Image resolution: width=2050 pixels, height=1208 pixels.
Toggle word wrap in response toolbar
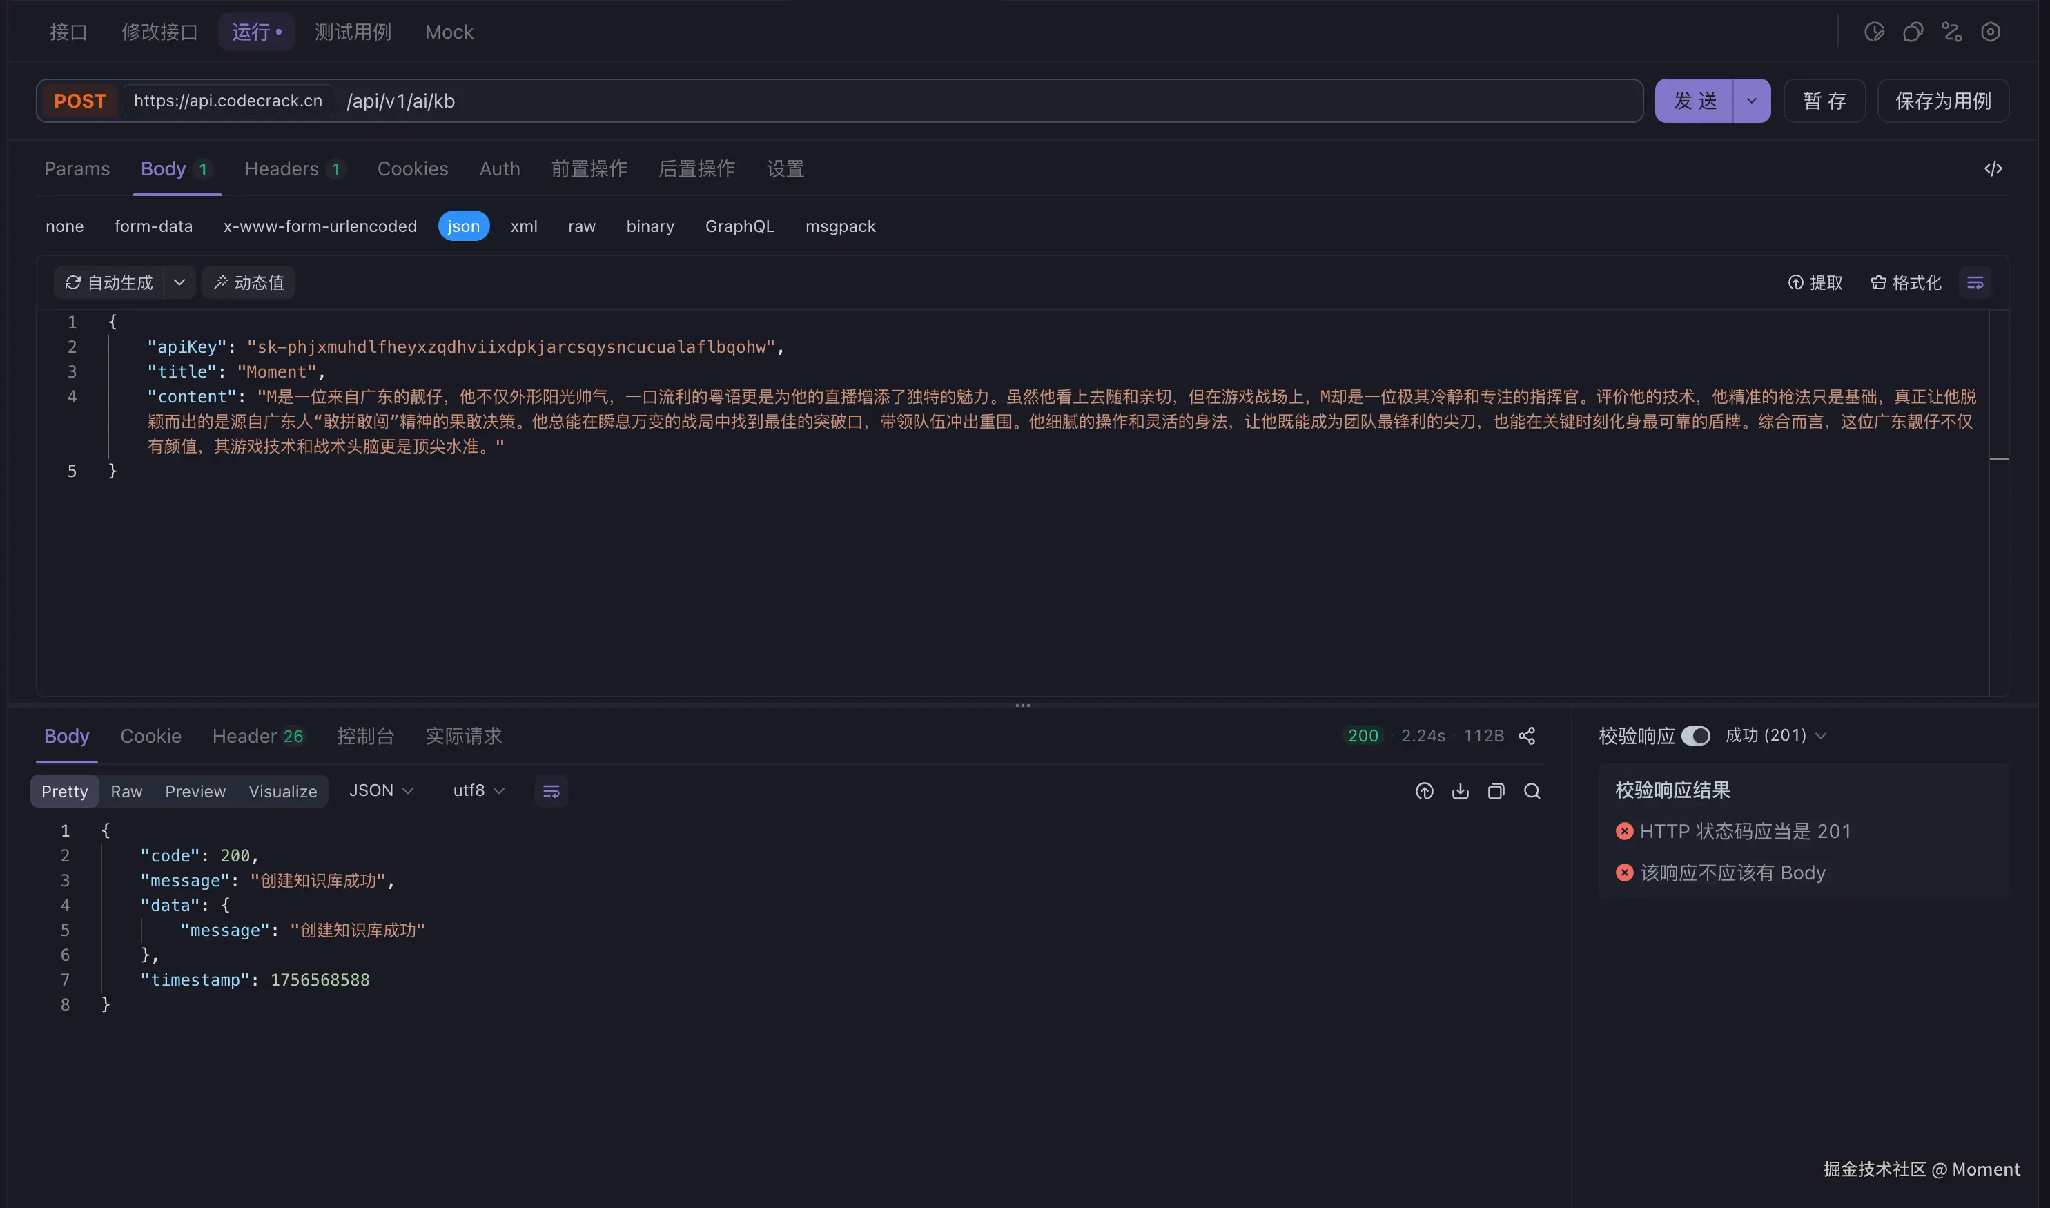[x=551, y=791]
